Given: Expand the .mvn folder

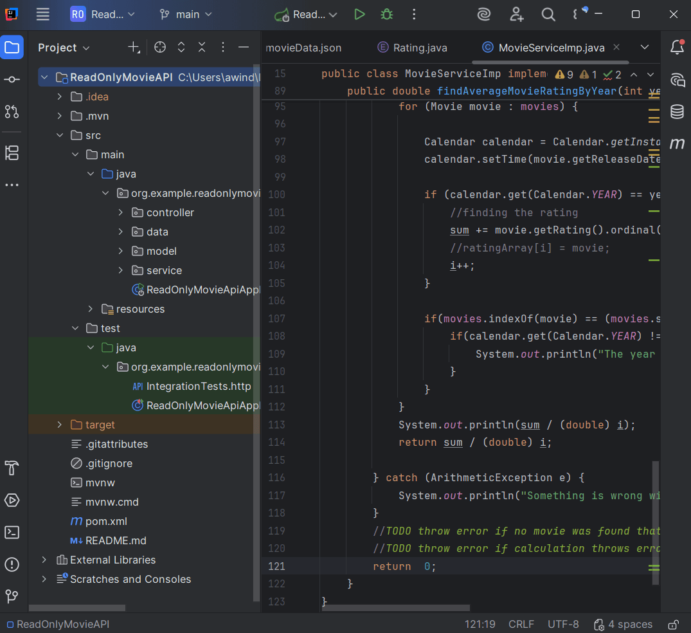Looking at the screenshot, I should click(x=60, y=116).
